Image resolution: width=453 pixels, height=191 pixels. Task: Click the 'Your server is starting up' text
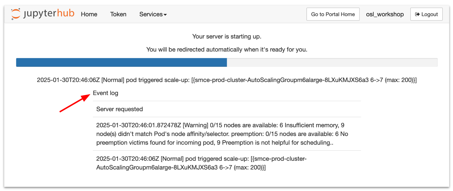[226, 36]
